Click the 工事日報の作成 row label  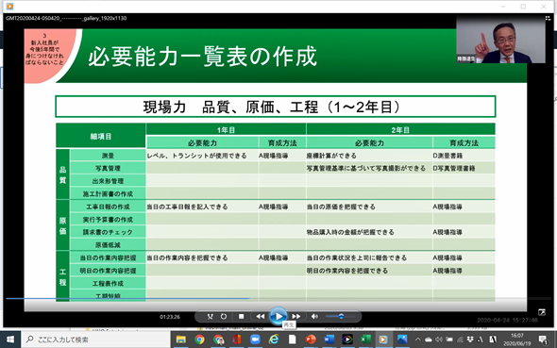pos(108,207)
